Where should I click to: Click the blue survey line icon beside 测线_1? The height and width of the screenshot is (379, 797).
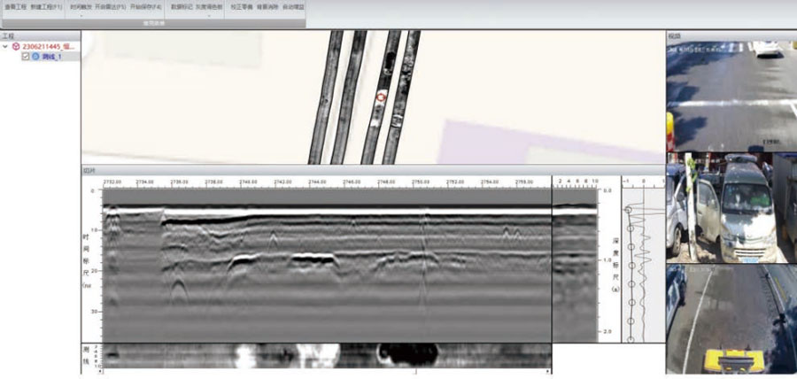tap(35, 56)
